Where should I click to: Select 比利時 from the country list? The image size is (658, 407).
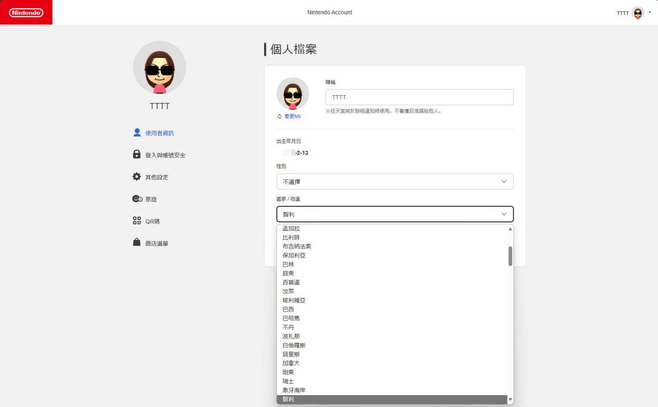pos(392,238)
